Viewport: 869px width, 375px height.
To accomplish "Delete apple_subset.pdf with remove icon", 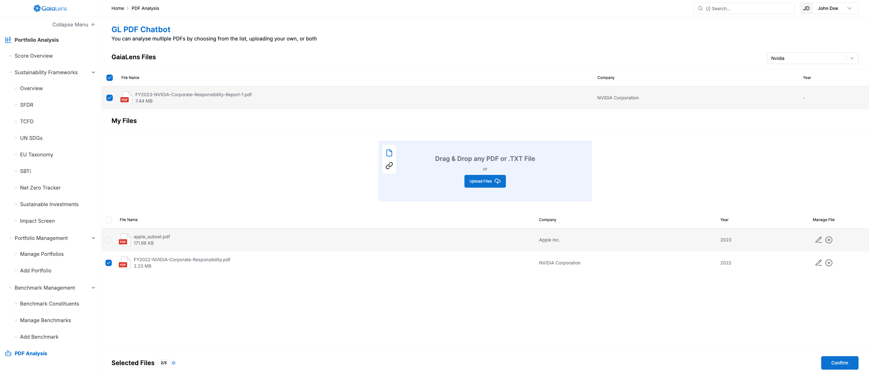I will coord(829,240).
